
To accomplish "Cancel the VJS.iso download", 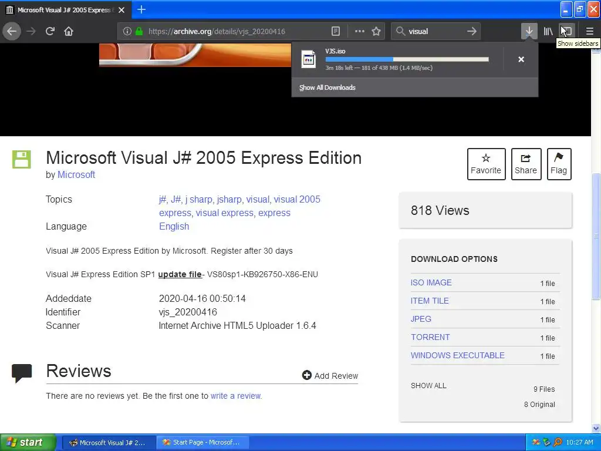I will 521,59.
